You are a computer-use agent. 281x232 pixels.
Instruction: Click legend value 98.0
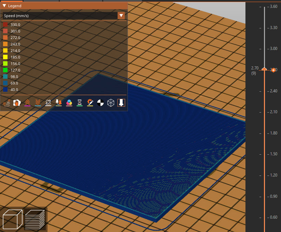[14, 77]
